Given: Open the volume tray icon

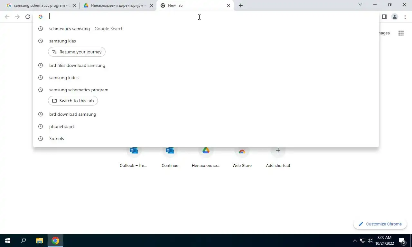Looking at the screenshot, I should [370, 241].
